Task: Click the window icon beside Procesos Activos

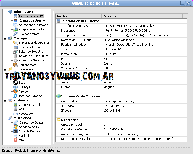Action: (x=15, y=47)
